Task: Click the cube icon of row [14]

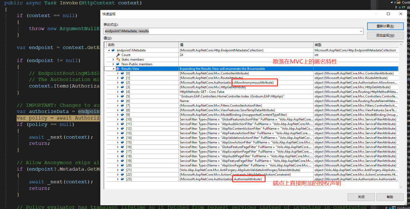Action: pos(122,138)
